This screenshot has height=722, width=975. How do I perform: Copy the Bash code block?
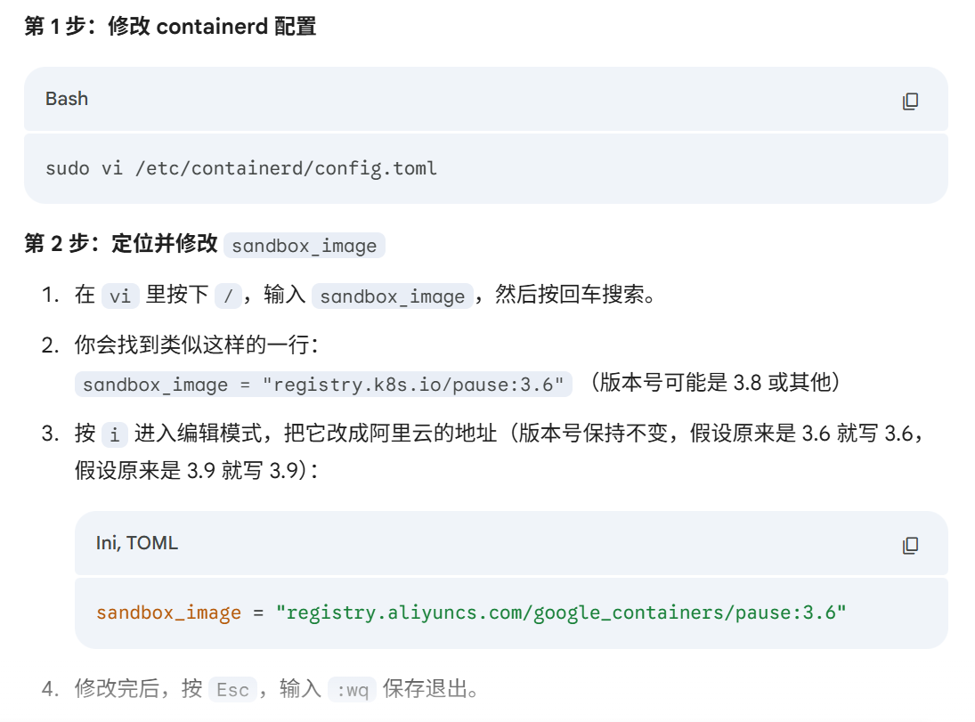(910, 101)
